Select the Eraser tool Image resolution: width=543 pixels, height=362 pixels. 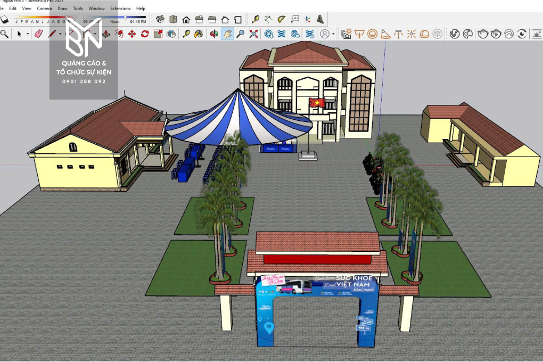pos(38,34)
